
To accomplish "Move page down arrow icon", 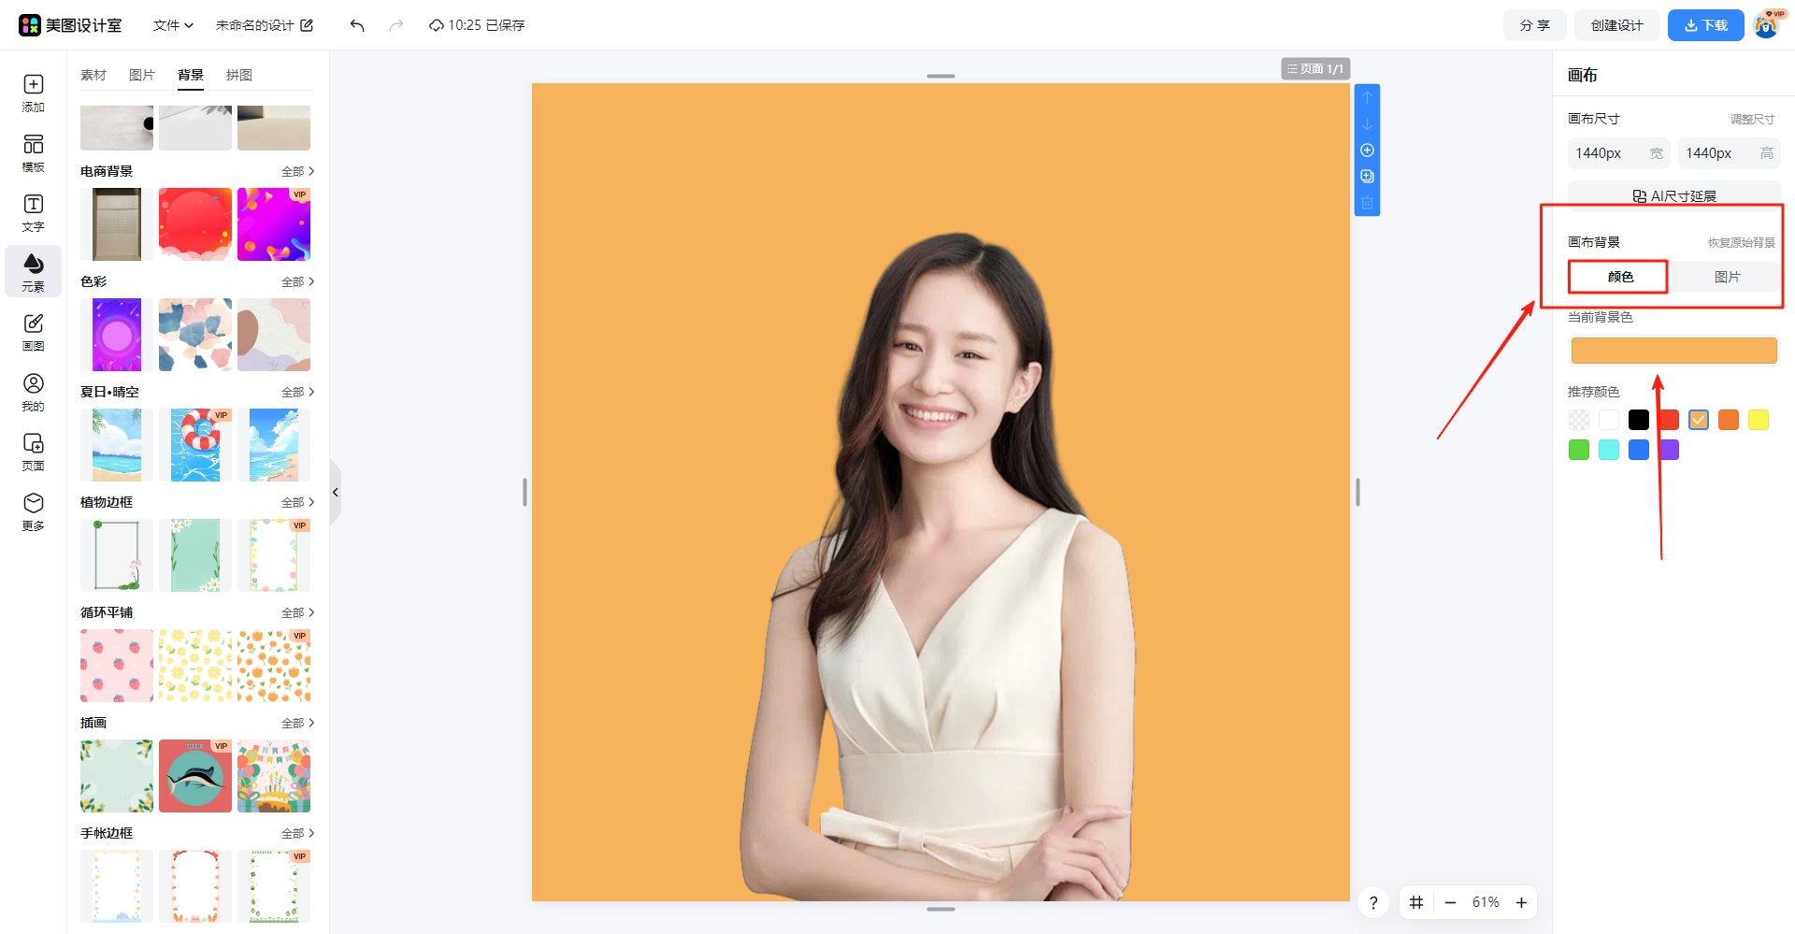I will (1367, 124).
